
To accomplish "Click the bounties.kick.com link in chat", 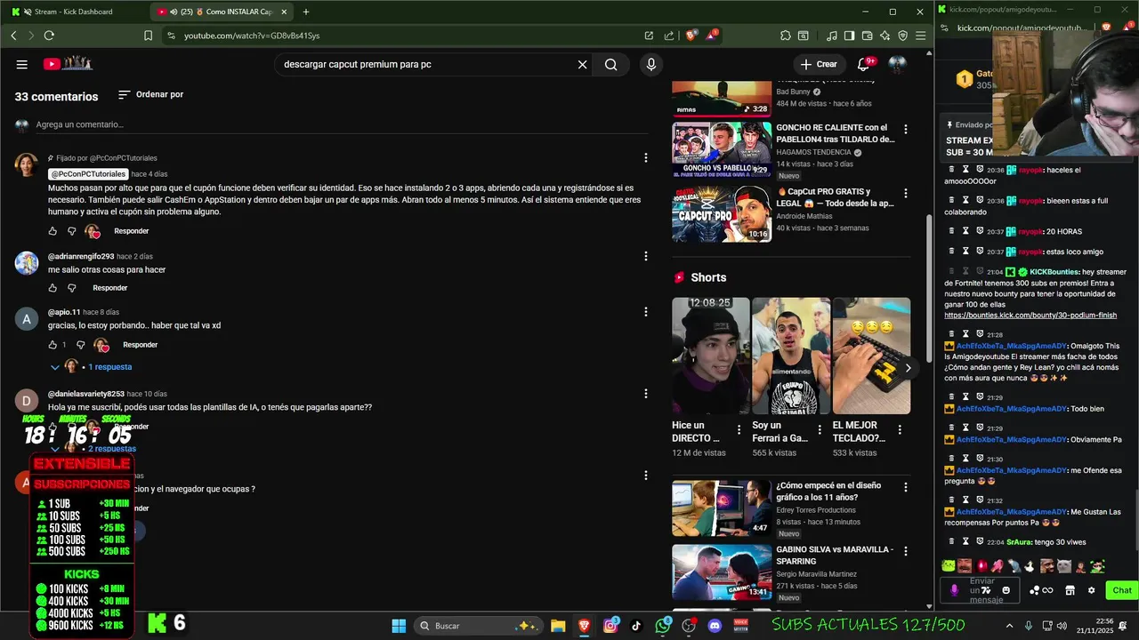I will pyautogui.click(x=1030, y=316).
